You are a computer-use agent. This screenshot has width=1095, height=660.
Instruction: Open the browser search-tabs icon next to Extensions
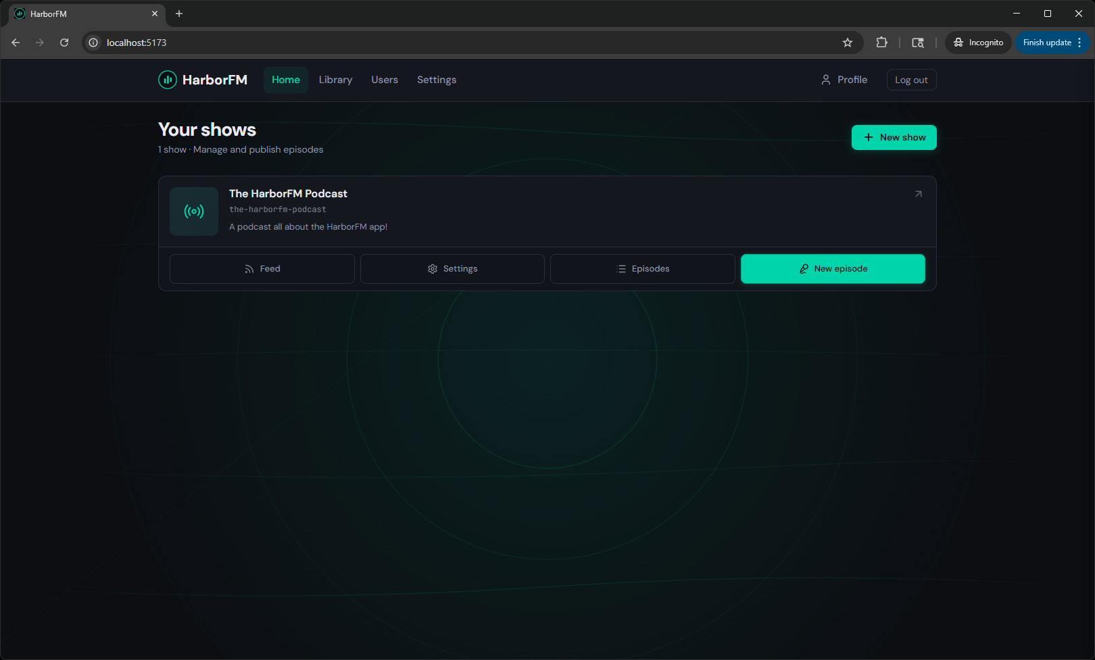pos(918,43)
